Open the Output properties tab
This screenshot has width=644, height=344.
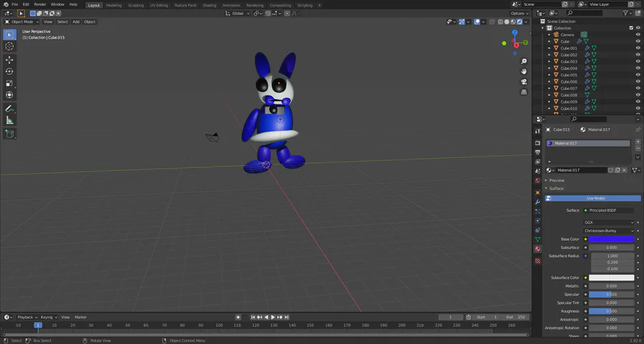tap(537, 152)
